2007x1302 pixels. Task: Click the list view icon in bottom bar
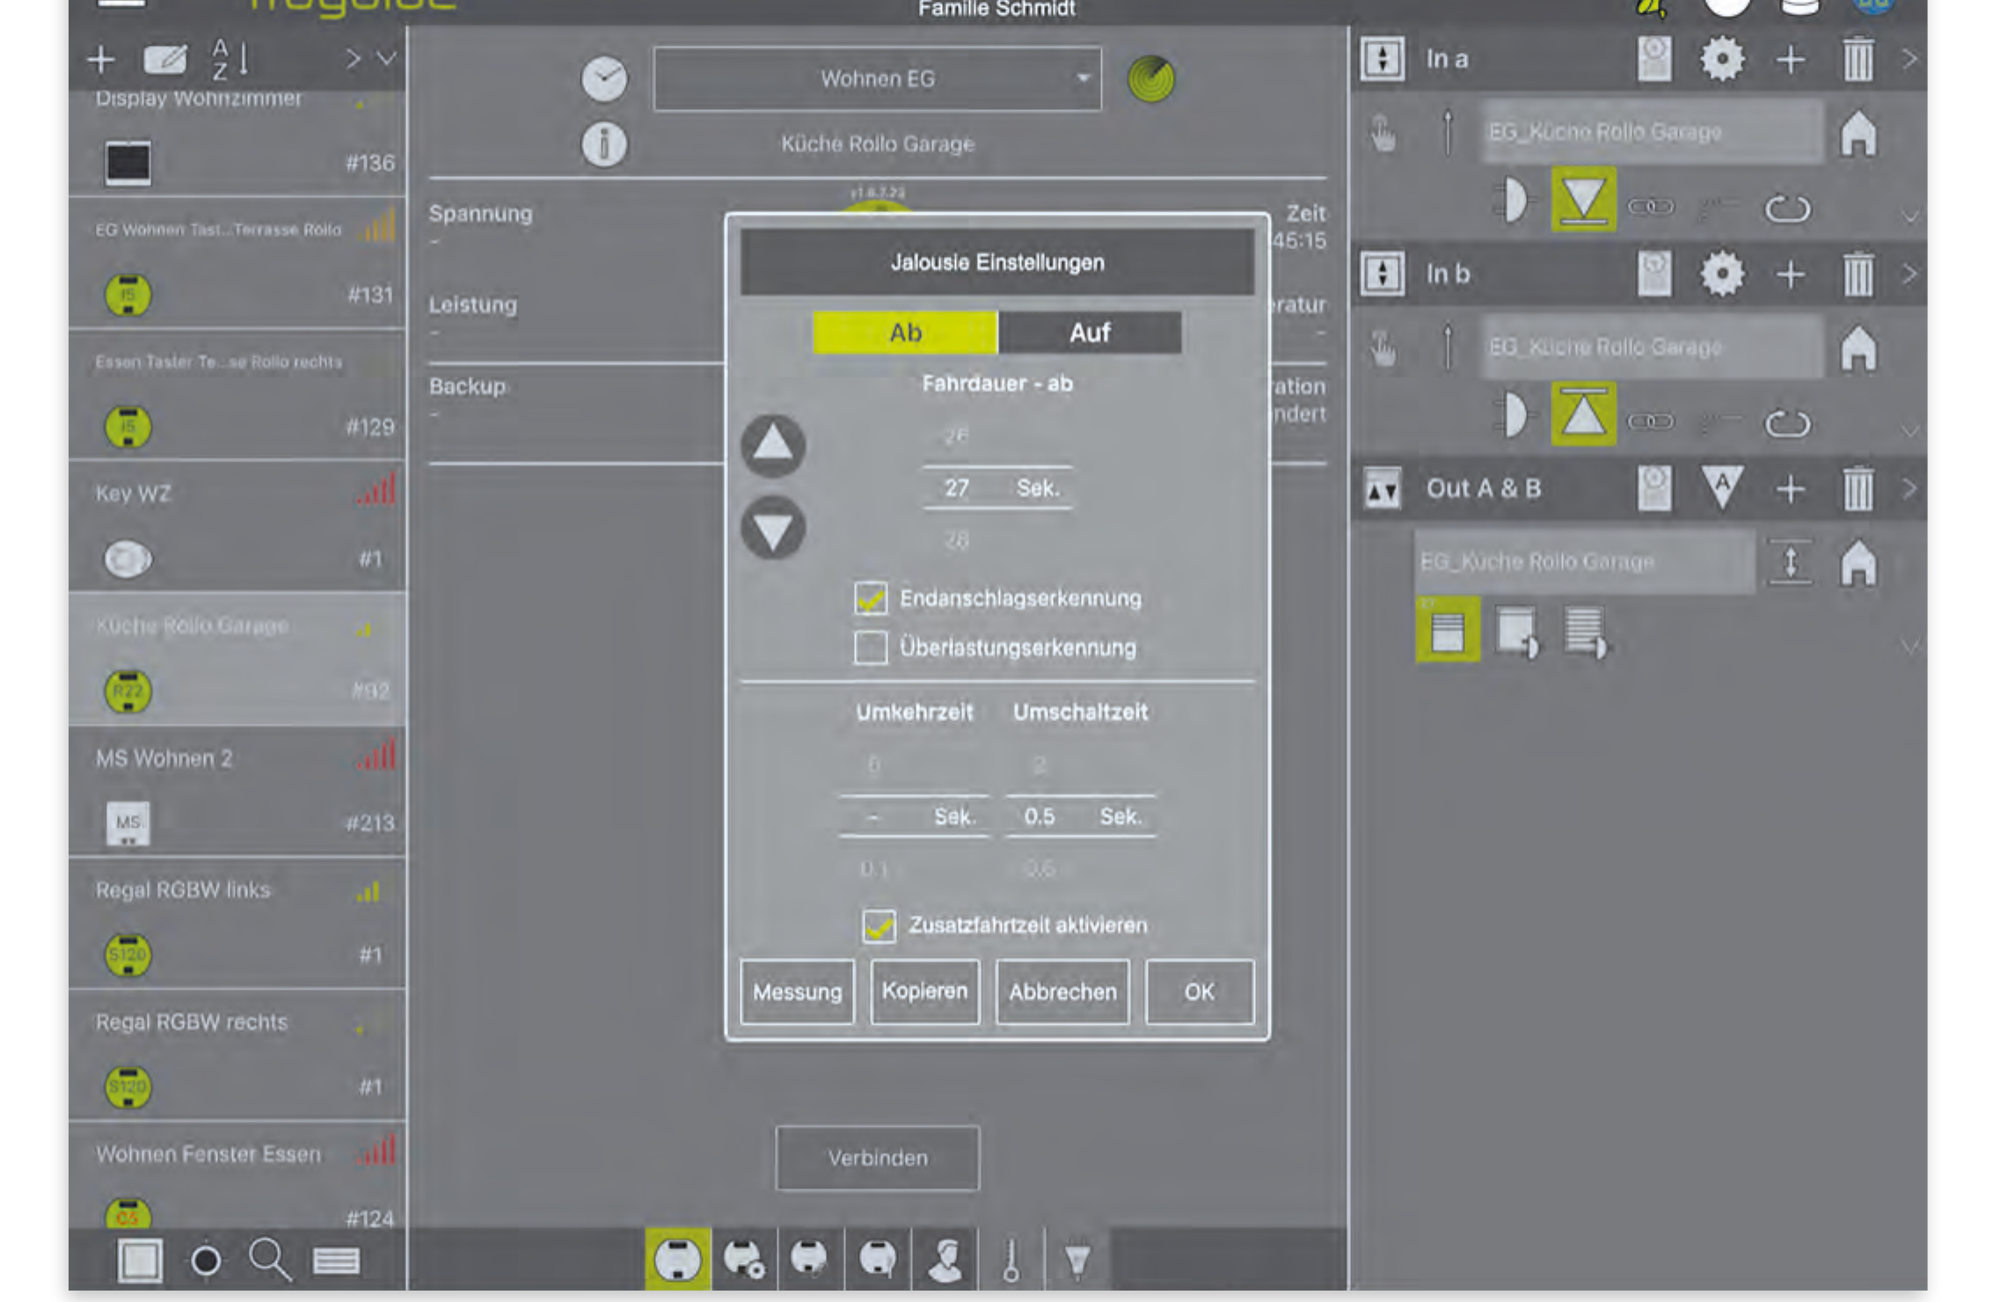336,1261
